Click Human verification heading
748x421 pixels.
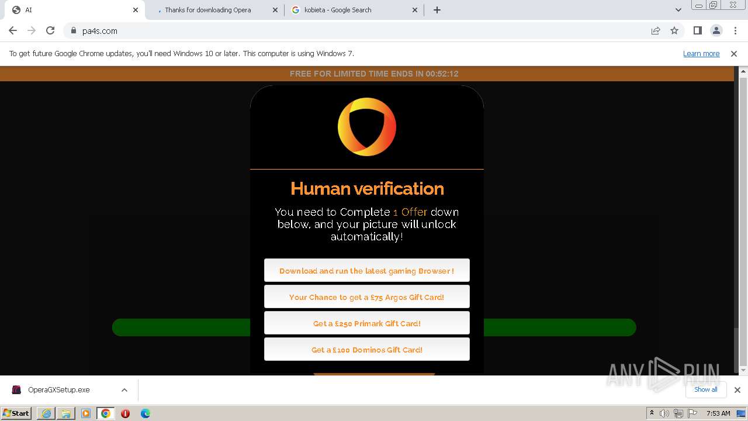(x=367, y=188)
